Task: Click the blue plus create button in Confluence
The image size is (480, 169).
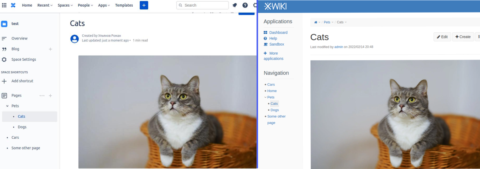Action: (144, 5)
